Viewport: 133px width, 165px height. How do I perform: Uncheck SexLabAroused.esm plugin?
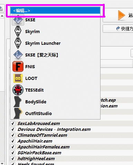point(13,123)
